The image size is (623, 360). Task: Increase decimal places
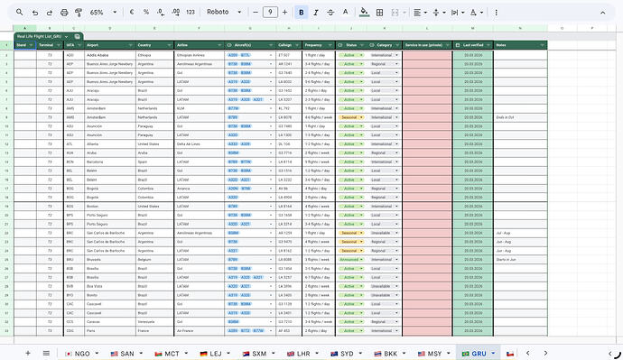(x=176, y=13)
